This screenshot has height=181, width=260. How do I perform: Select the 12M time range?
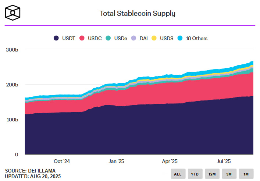212,174
